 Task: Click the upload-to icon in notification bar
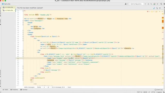point(160,8)
